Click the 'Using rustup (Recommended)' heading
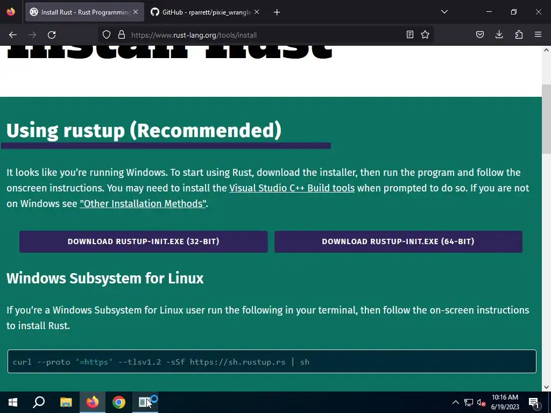This screenshot has width=551, height=413. coord(144,130)
